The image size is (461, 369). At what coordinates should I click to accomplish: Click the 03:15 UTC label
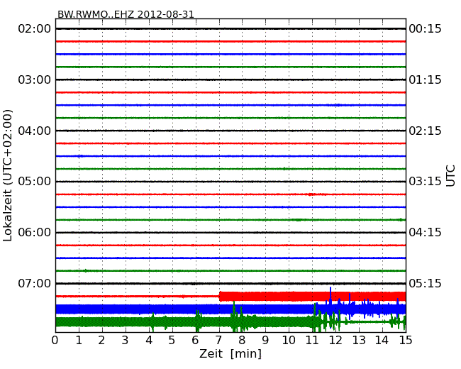point(425,182)
